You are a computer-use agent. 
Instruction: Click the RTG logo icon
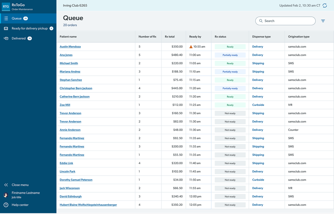click(6, 7)
